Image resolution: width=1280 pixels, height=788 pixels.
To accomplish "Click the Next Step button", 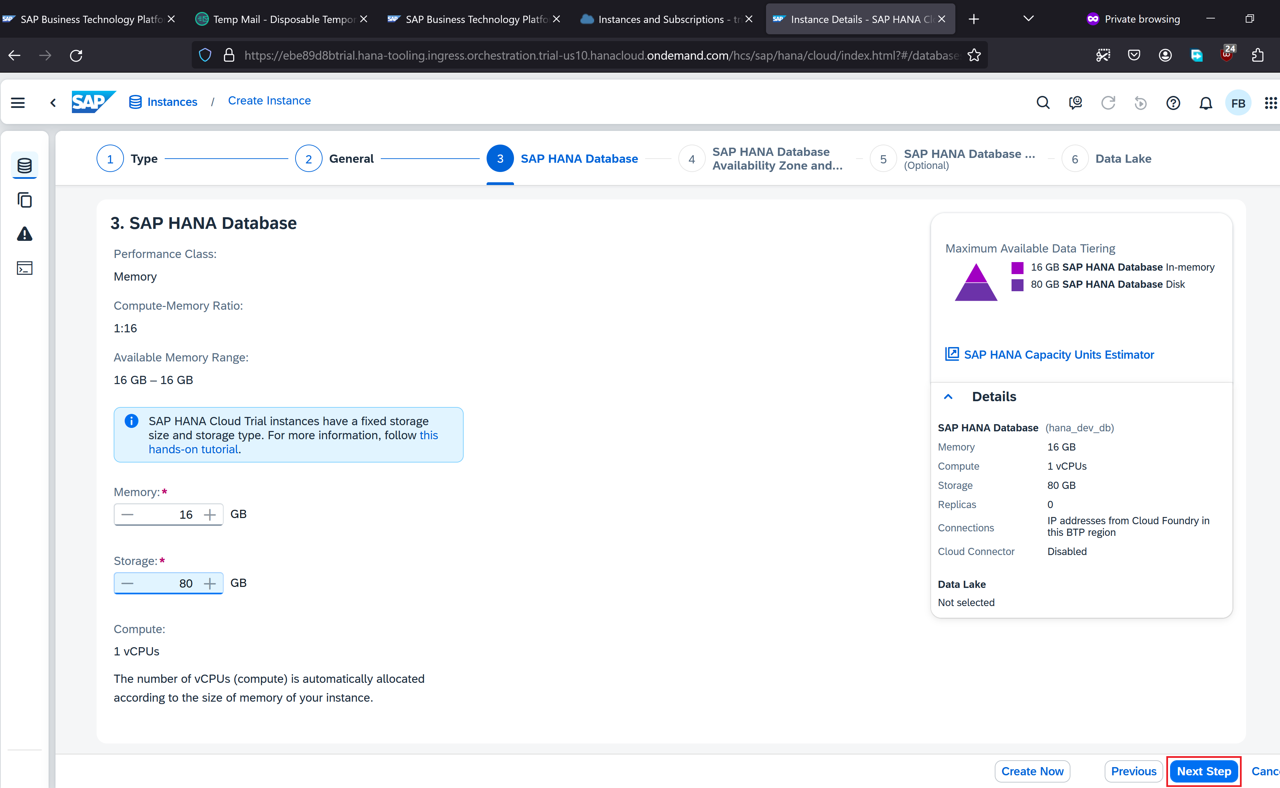I will click(1203, 771).
